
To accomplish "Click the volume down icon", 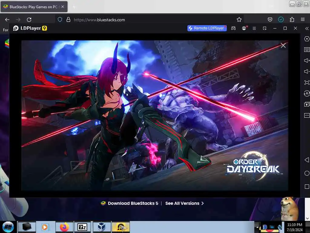I will (307, 71).
